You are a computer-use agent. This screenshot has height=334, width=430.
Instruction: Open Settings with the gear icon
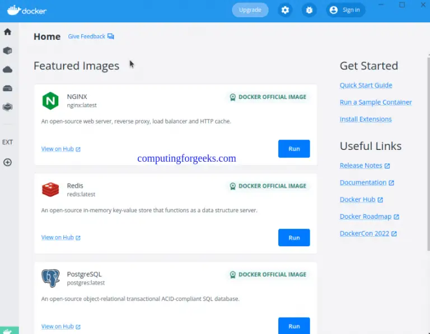click(286, 10)
